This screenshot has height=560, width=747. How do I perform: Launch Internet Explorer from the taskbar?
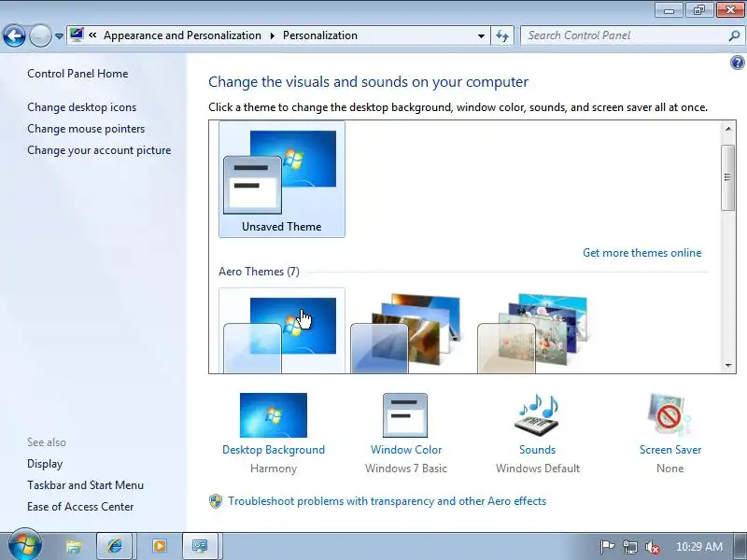(x=114, y=546)
